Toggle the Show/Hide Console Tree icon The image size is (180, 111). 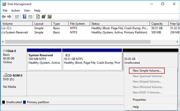17,17
